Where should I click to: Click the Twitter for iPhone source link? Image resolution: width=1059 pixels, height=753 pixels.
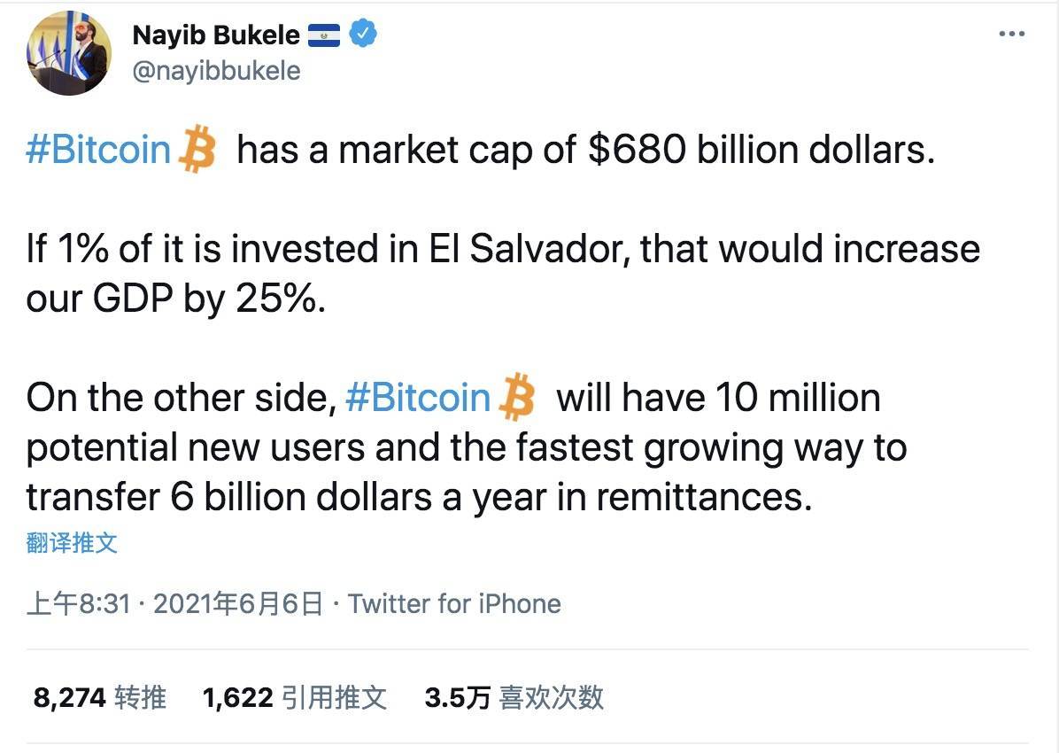coord(453,603)
